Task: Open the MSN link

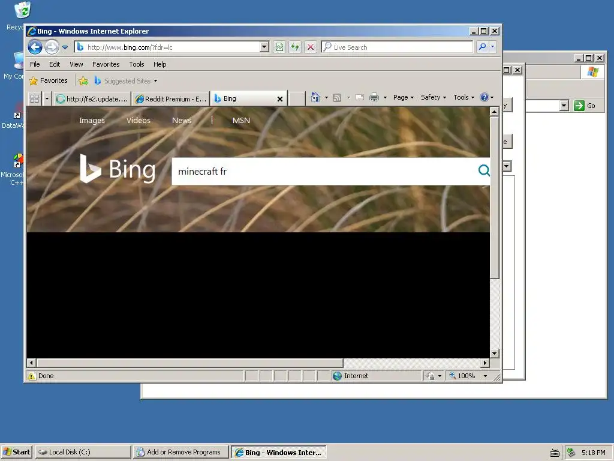Action: (x=241, y=120)
